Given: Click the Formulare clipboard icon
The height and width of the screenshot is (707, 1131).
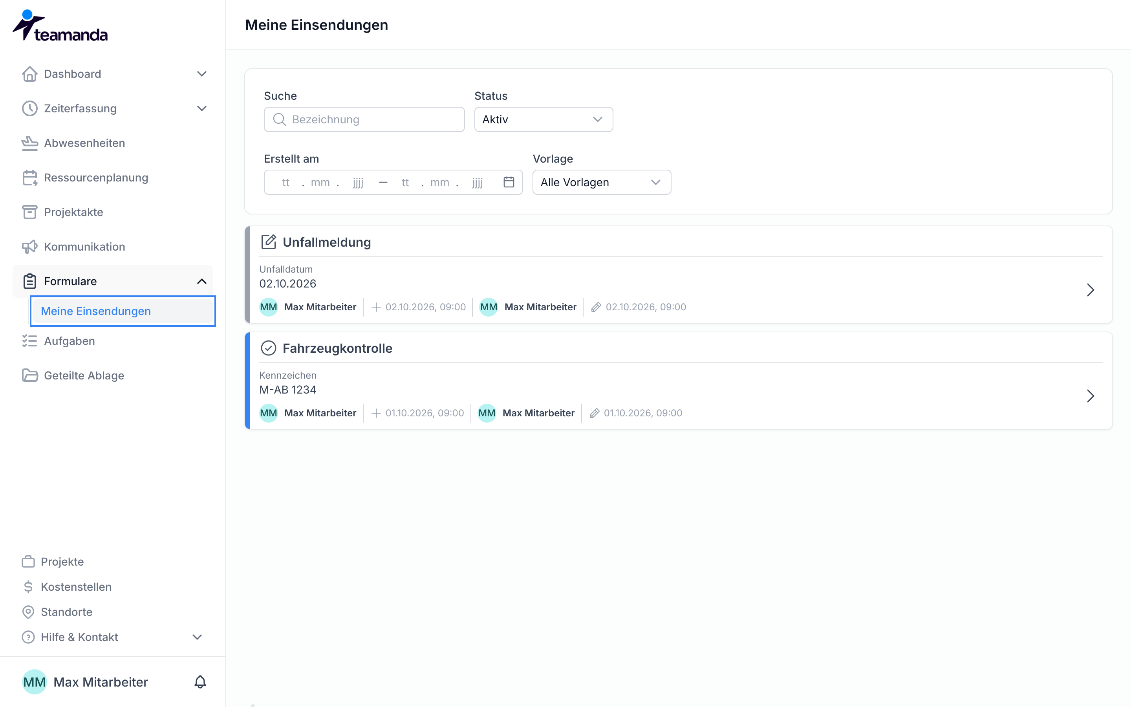Looking at the screenshot, I should point(30,282).
